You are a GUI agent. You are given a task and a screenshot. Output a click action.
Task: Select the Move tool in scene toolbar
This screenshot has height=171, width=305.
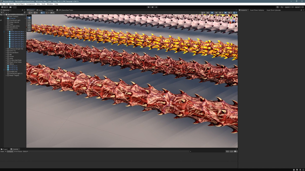[x=29, y=20]
